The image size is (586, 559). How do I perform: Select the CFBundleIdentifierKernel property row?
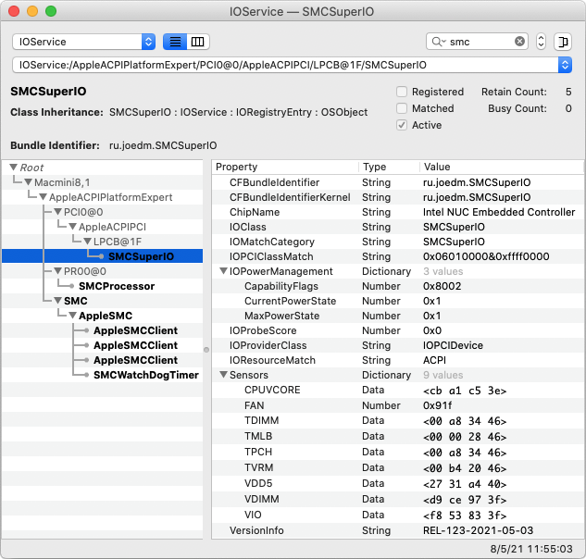pos(398,197)
